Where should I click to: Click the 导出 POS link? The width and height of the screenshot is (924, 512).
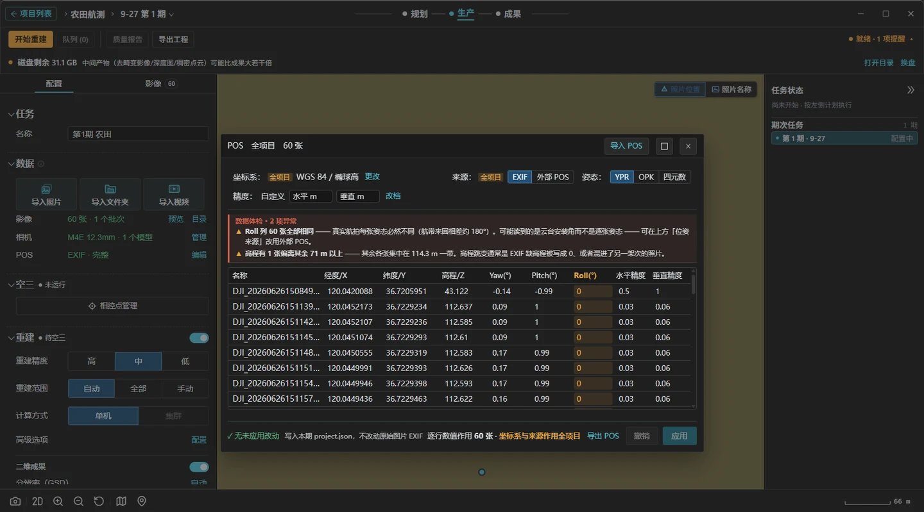pos(603,436)
